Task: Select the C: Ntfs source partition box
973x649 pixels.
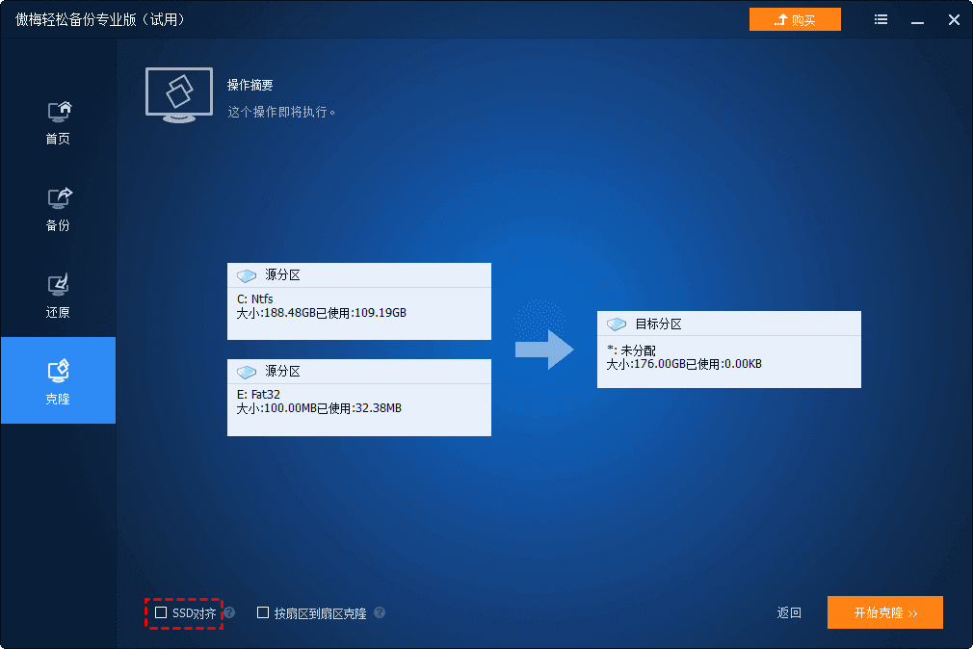Action: [x=358, y=312]
